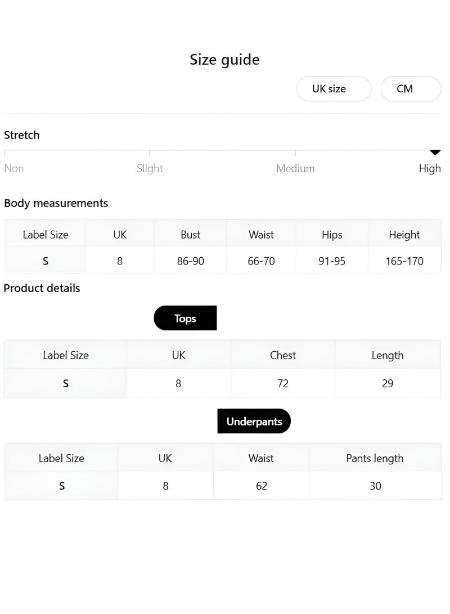Click the Bust column header
This screenshot has height=614, width=450.
click(x=191, y=235)
